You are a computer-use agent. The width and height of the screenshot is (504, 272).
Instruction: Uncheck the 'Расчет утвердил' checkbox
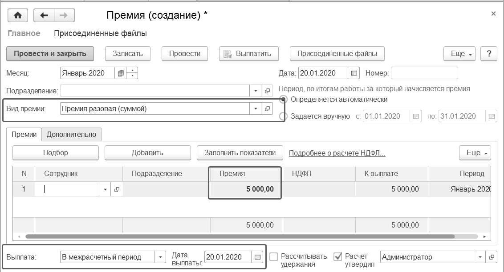pos(338,257)
